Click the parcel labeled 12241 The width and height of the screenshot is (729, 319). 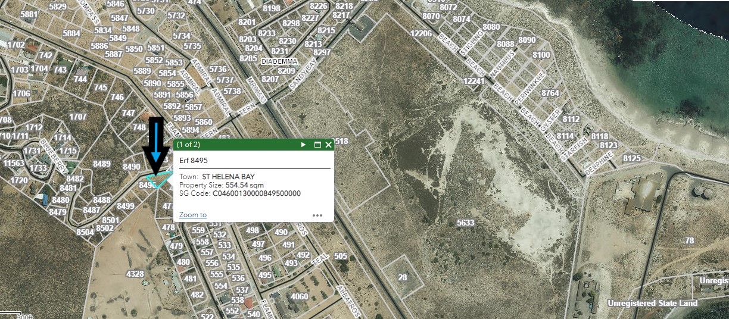click(x=473, y=81)
